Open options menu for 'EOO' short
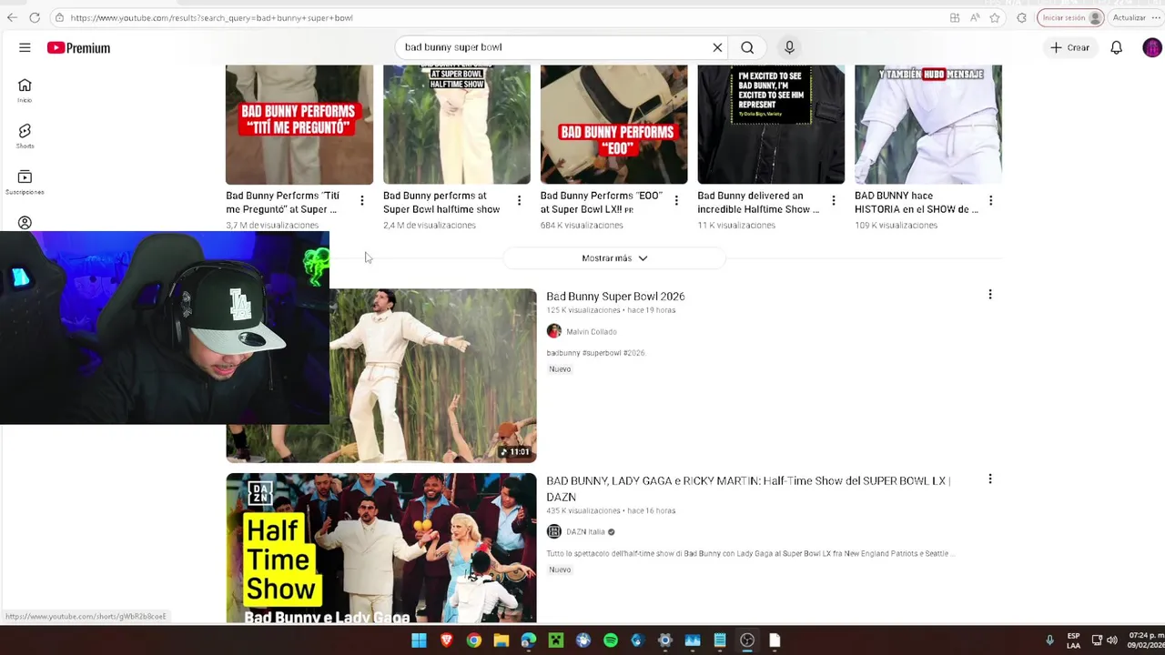Screen dimensions: 1165x655 (676, 200)
